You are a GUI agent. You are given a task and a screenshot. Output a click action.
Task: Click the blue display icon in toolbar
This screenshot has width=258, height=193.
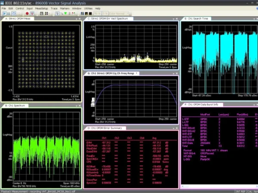pos(82,13)
